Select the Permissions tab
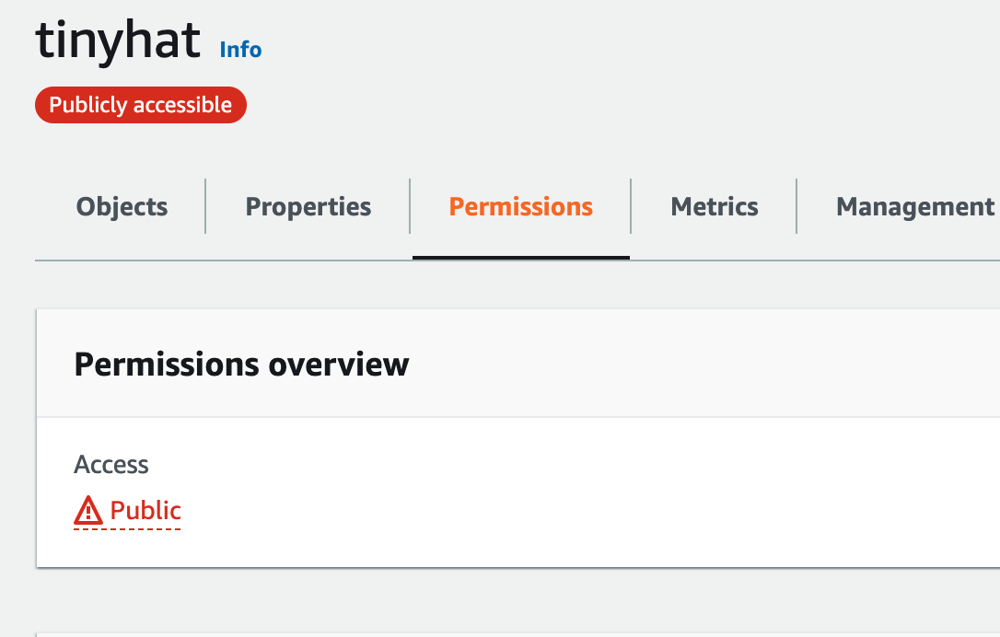 [x=521, y=206]
